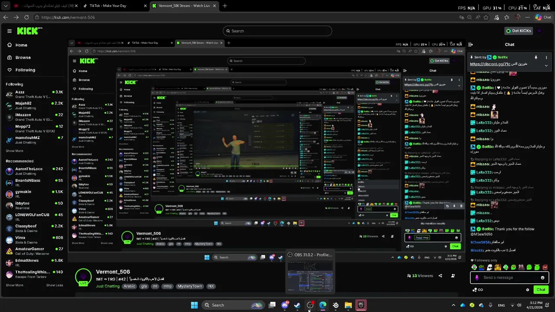Click the Just Chatting category link under stream title

[108, 286]
